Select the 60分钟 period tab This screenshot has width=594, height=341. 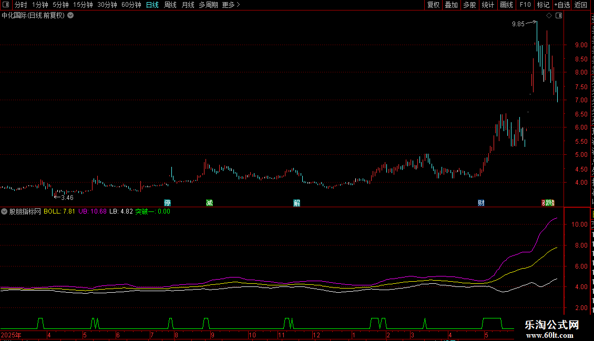coord(131,5)
